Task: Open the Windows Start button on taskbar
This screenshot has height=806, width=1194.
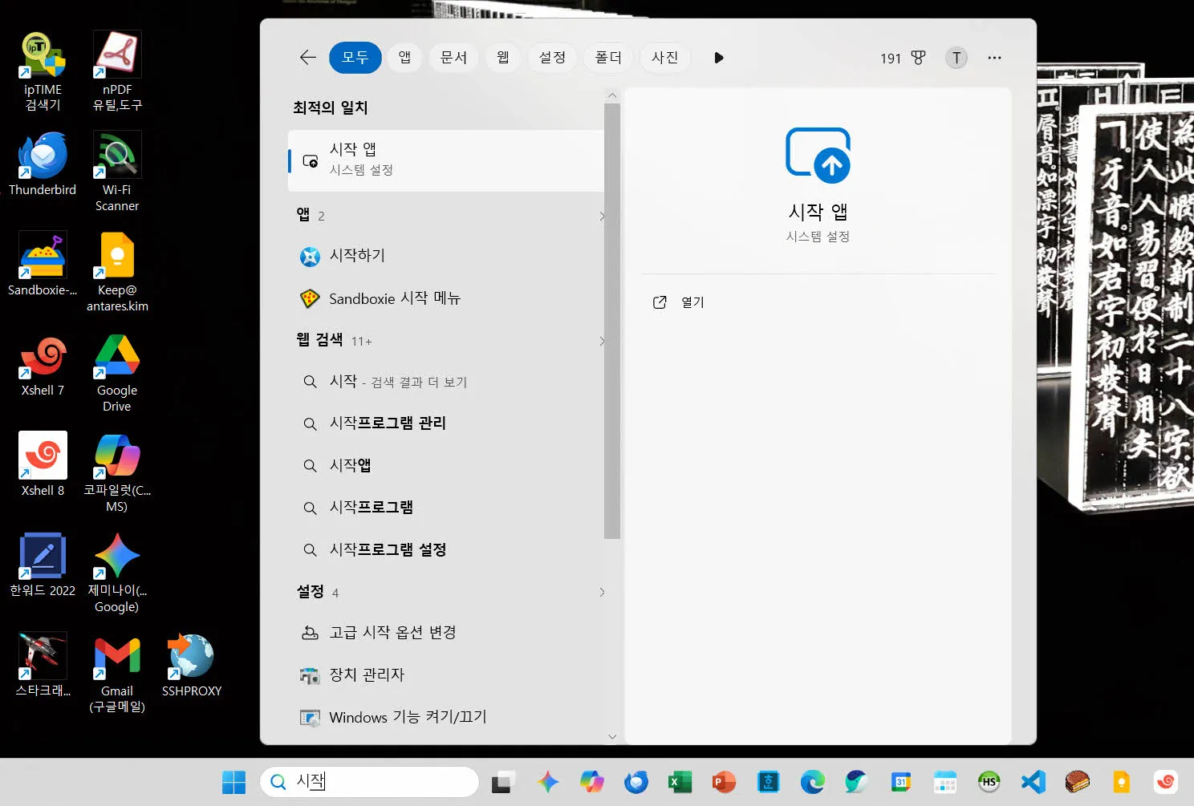Action: [234, 782]
